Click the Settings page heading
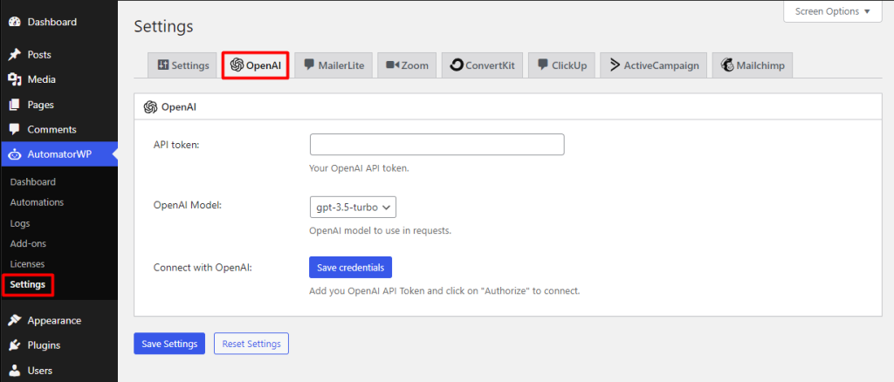 (x=163, y=26)
